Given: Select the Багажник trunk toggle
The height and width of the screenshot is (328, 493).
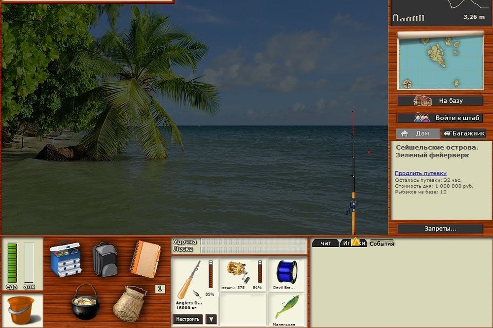Looking at the screenshot, I should tap(463, 133).
